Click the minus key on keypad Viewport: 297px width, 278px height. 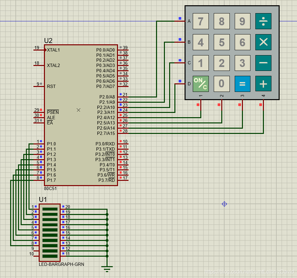pos(263,63)
